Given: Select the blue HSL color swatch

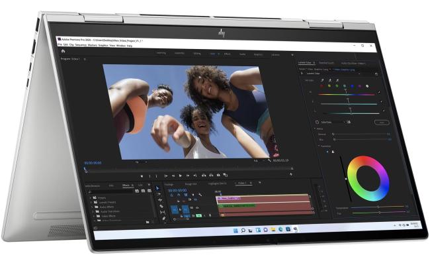Looking at the screenshot, I should (352, 86).
